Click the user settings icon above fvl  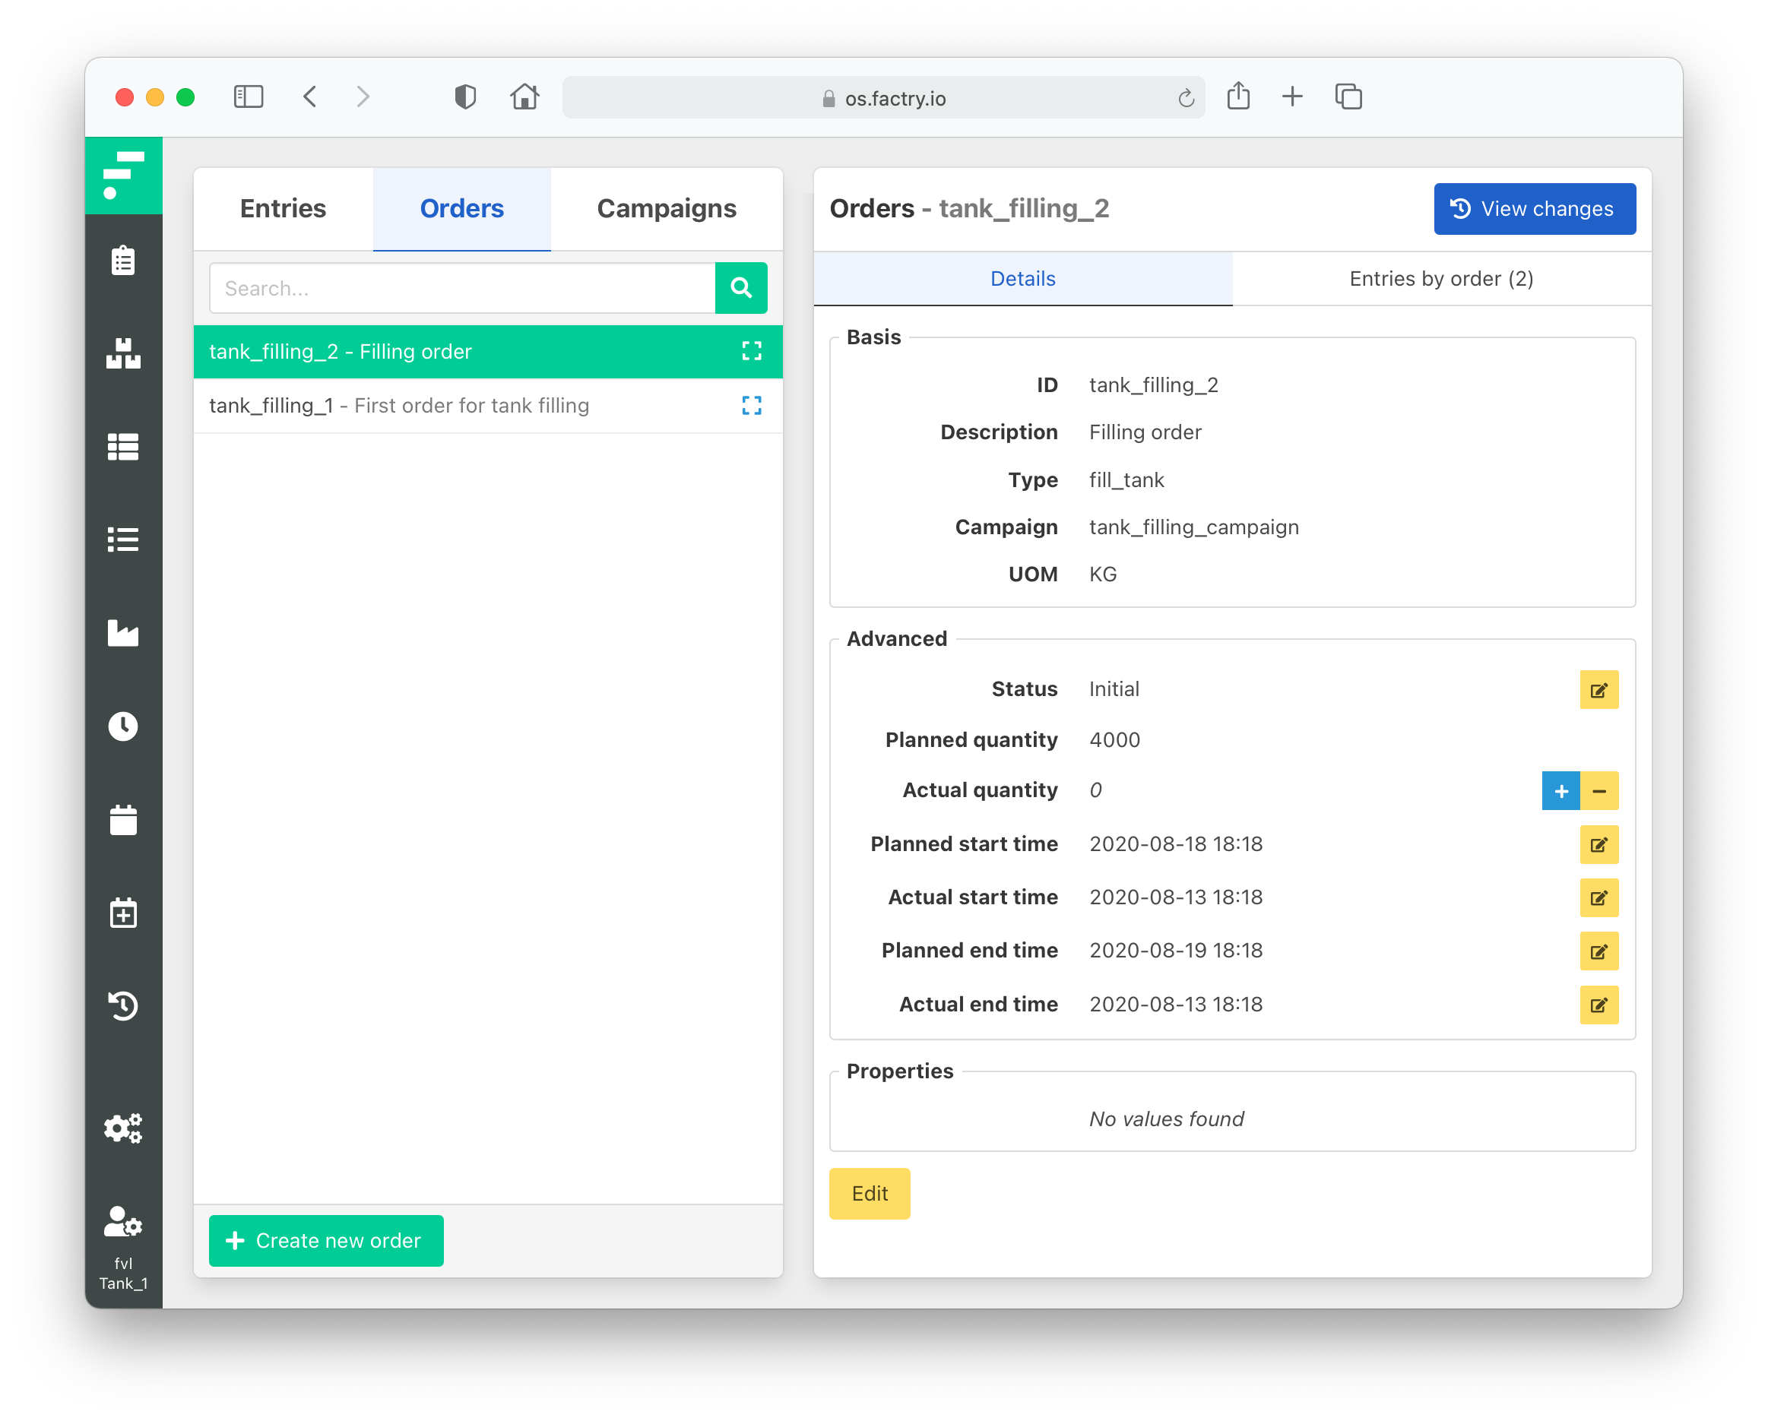[123, 1222]
